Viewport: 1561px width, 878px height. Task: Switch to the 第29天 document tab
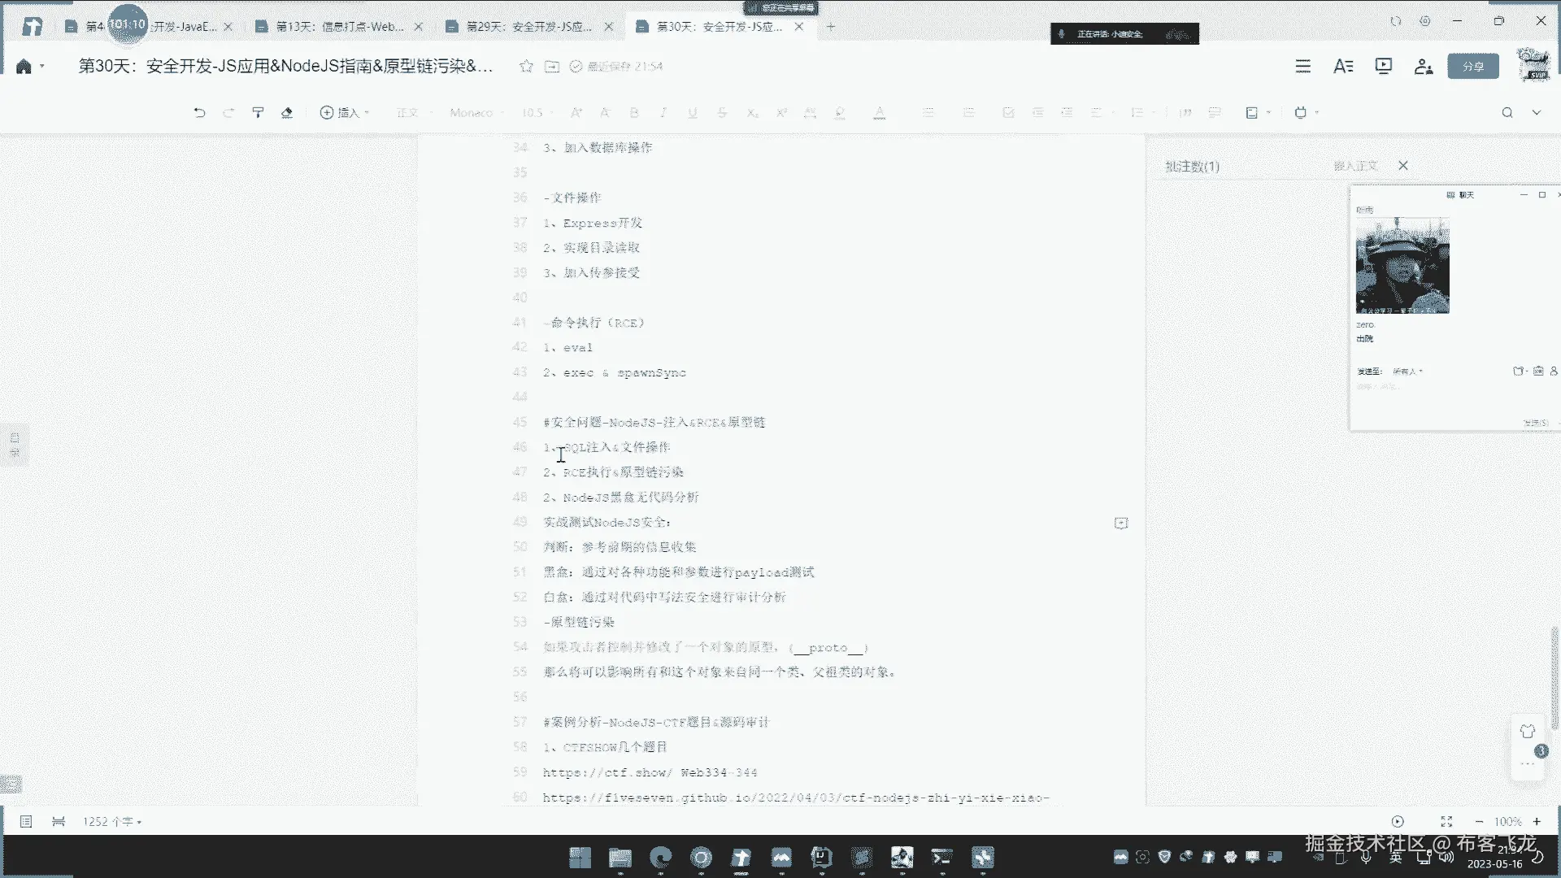[x=529, y=27]
